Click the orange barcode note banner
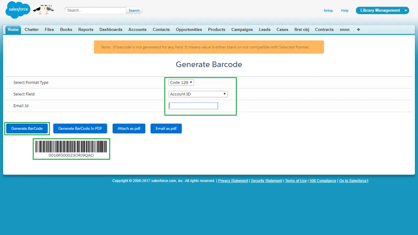Viewport: 418px width, 235px height. pyautogui.click(x=209, y=47)
